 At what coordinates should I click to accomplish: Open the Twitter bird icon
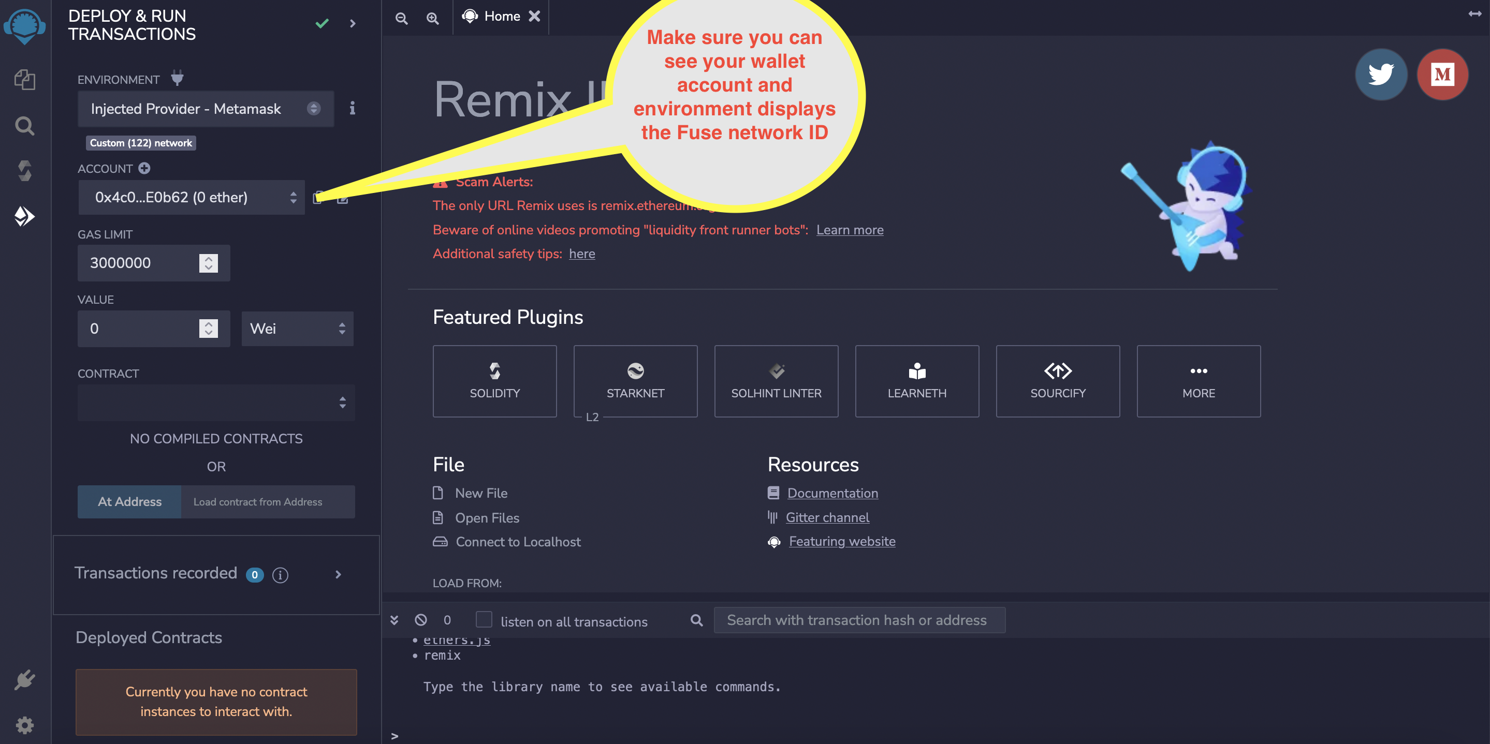coord(1381,74)
